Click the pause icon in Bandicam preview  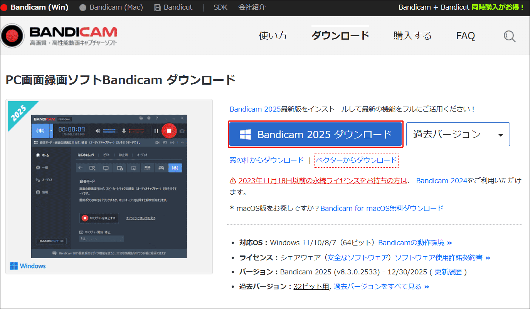point(156,131)
